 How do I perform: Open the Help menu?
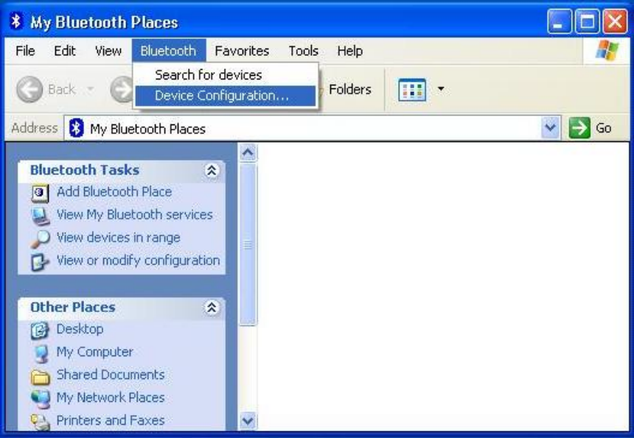(x=349, y=51)
